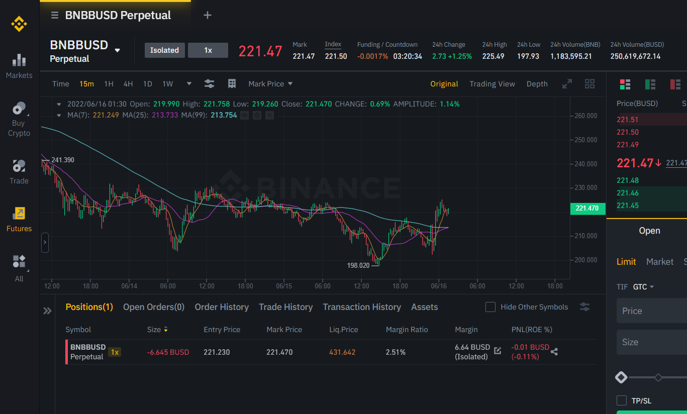The image size is (687, 414).
Task: Open Futures in the sidebar
Action: point(19,220)
